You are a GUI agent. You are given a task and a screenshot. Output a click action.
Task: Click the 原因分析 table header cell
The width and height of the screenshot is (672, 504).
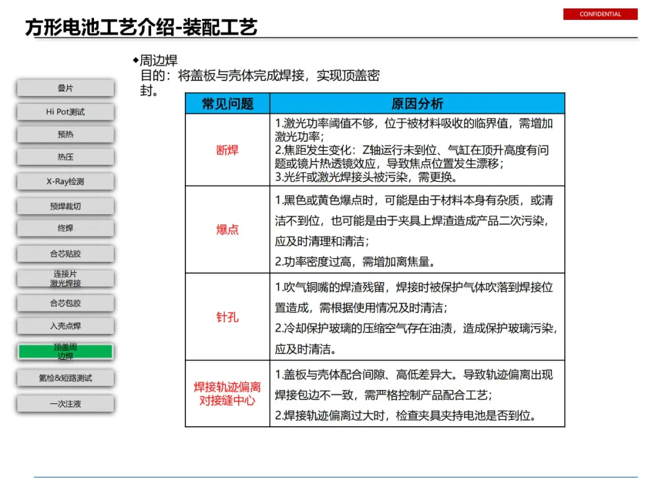pos(417,103)
